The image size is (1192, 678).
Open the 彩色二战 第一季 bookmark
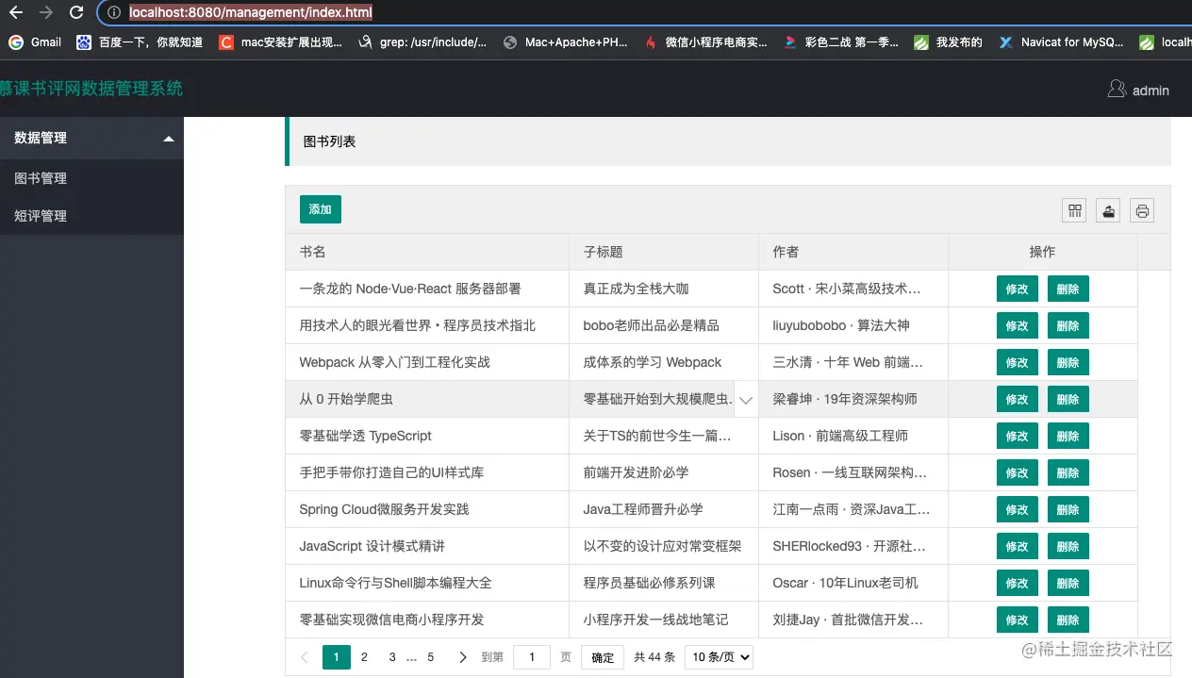841,42
